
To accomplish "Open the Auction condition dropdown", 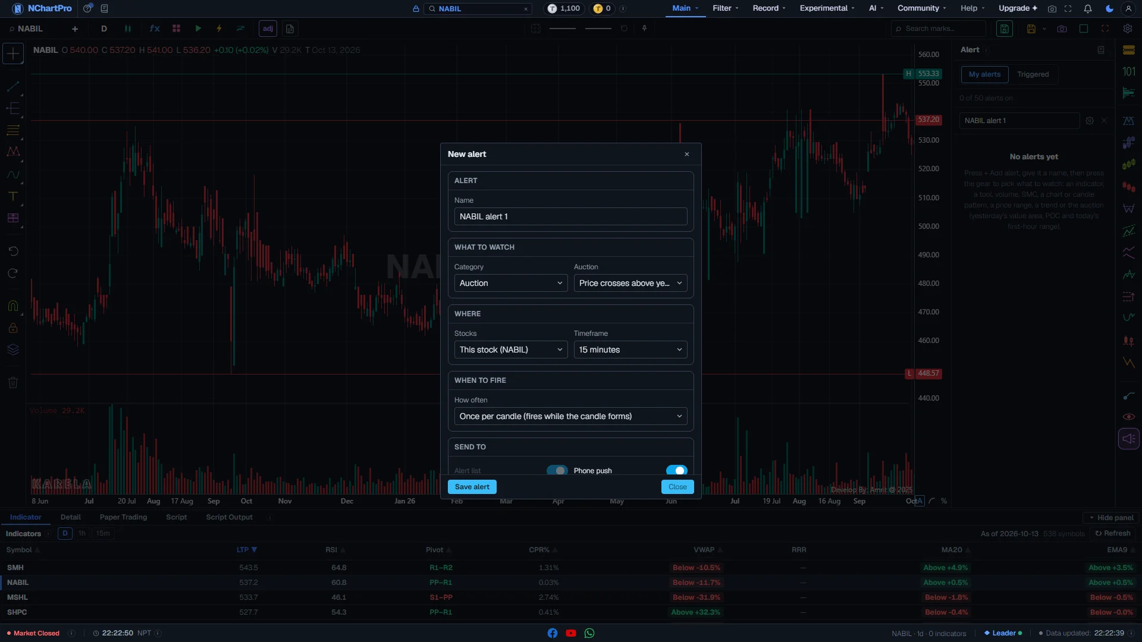I will point(630,283).
